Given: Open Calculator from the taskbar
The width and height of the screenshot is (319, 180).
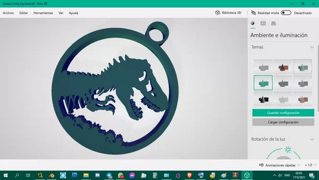Looking at the screenshot, I should click(x=155, y=175).
